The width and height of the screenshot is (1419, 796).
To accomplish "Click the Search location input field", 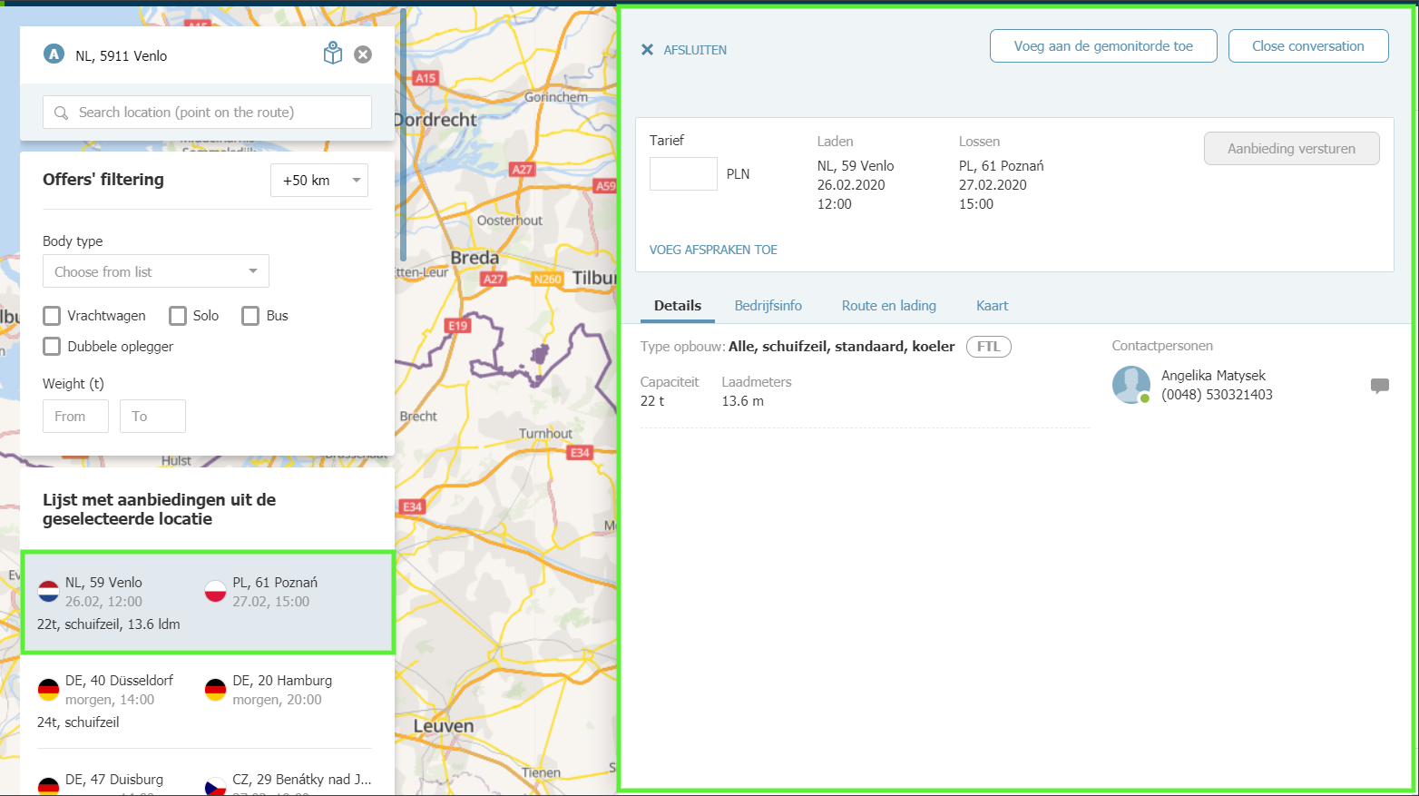I will click(x=207, y=113).
